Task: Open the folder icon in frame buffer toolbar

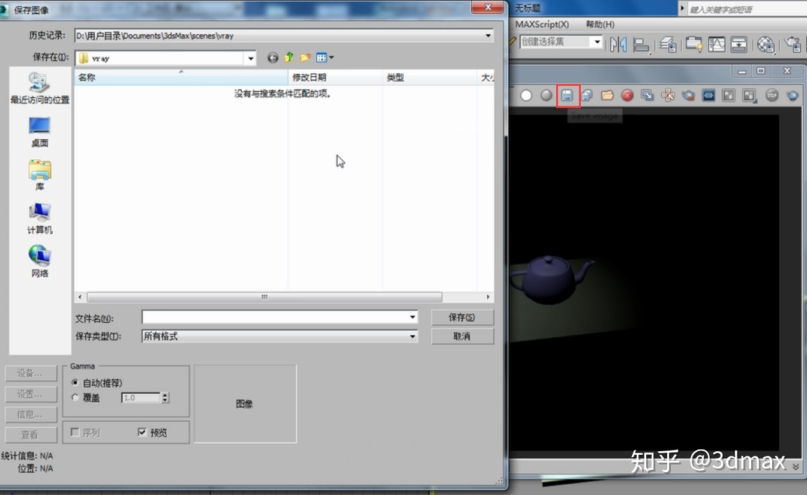Action: (607, 95)
